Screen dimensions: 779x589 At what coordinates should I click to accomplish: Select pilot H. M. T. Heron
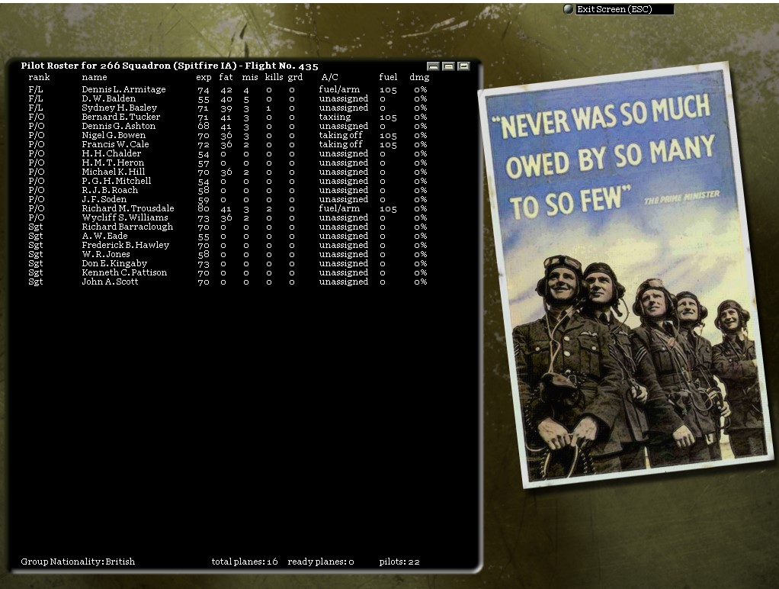(113, 163)
